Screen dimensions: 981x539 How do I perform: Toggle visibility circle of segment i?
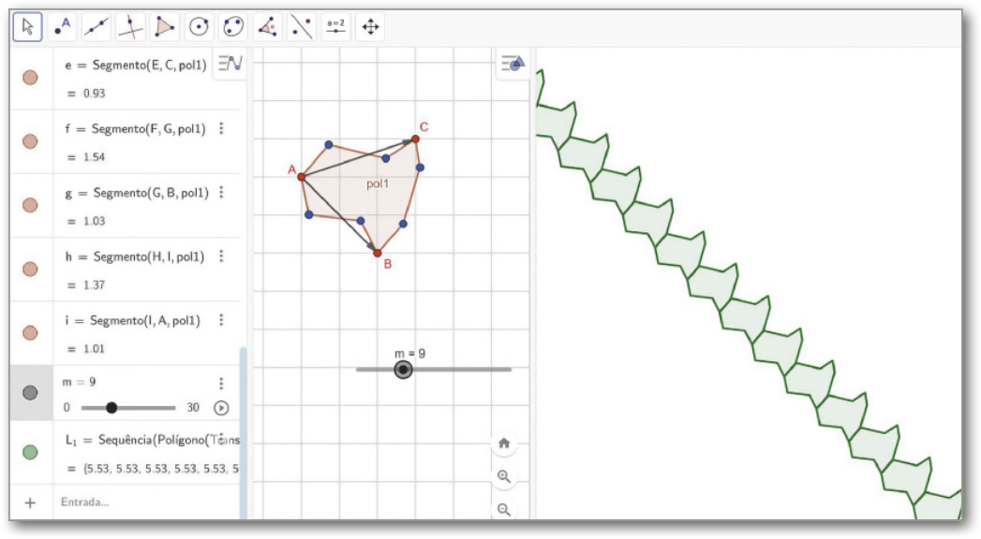point(30,333)
